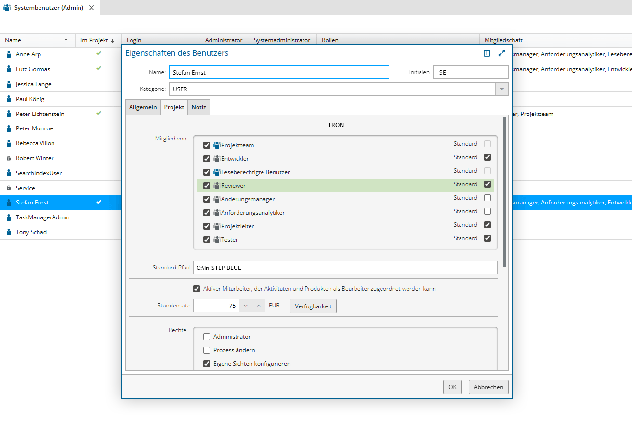
Task: Open the Kategorie dropdown
Action: pyautogui.click(x=501, y=89)
